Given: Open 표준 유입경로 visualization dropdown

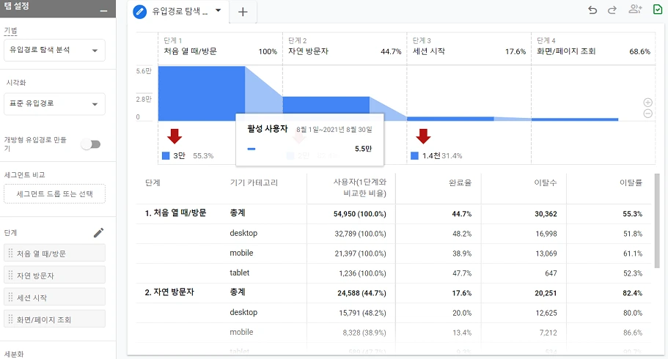Looking at the screenshot, I should (x=54, y=103).
